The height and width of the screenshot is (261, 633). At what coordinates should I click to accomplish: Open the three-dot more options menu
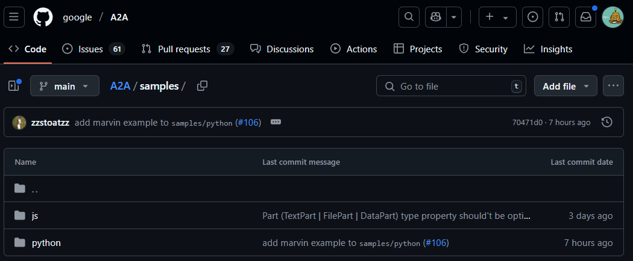[x=613, y=86]
